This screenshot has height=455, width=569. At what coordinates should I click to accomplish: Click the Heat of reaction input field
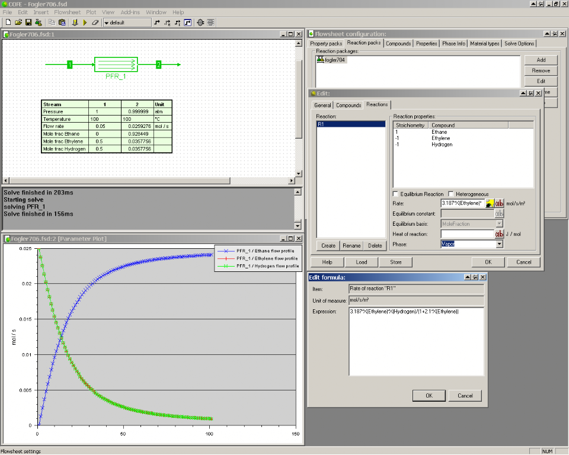[x=468, y=234]
